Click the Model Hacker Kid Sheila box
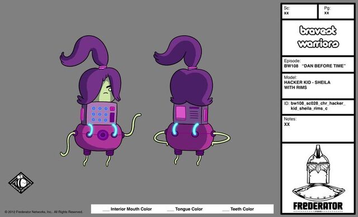The height and width of the screenshot is (217, 358). [318, 86]
